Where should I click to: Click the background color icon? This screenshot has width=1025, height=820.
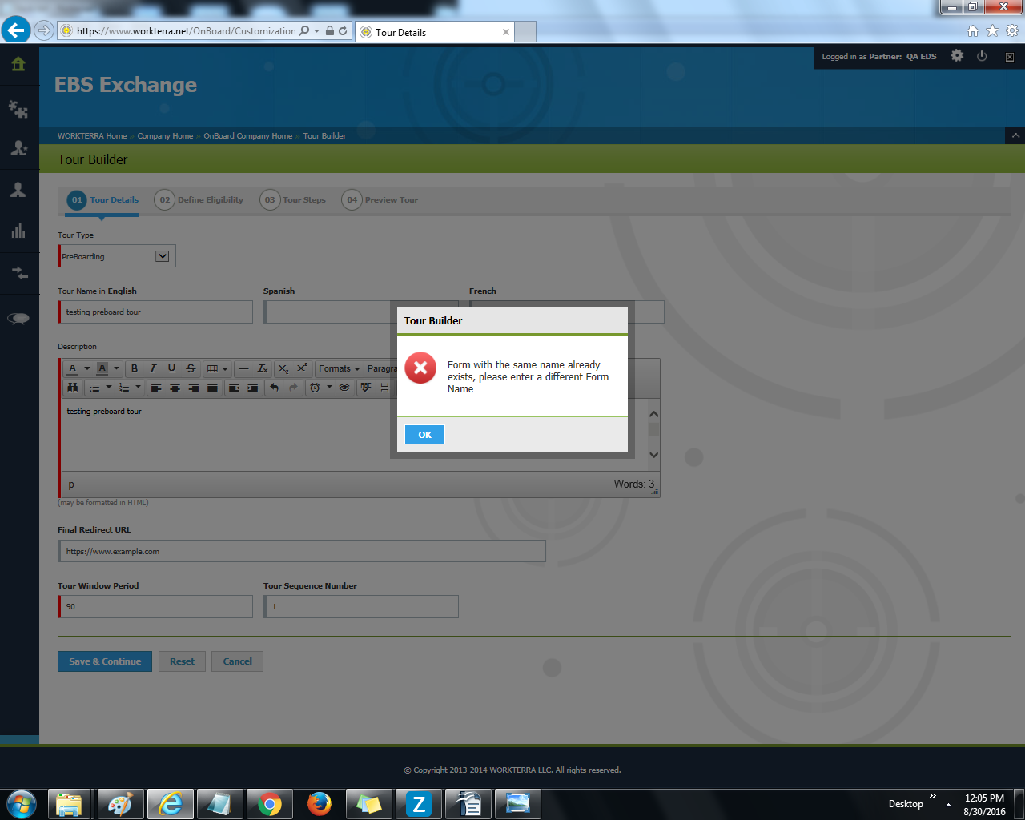click(102, 368)
